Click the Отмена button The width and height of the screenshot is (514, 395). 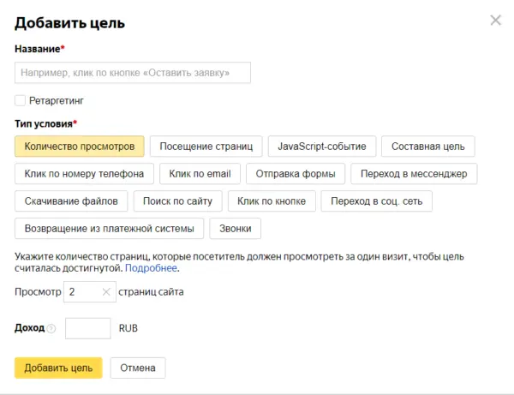tap(137, 368)
